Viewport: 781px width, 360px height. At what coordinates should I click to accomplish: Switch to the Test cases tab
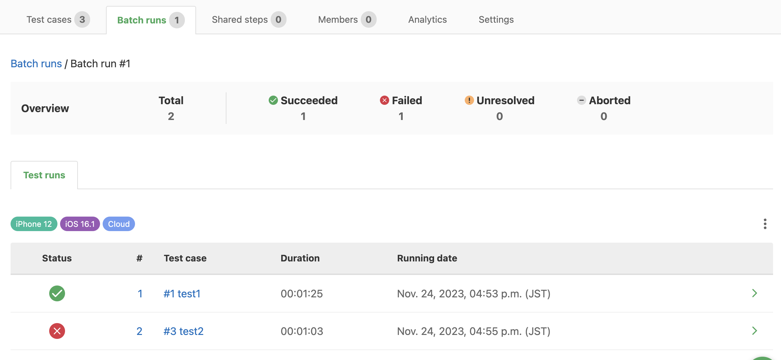point(58,20)
